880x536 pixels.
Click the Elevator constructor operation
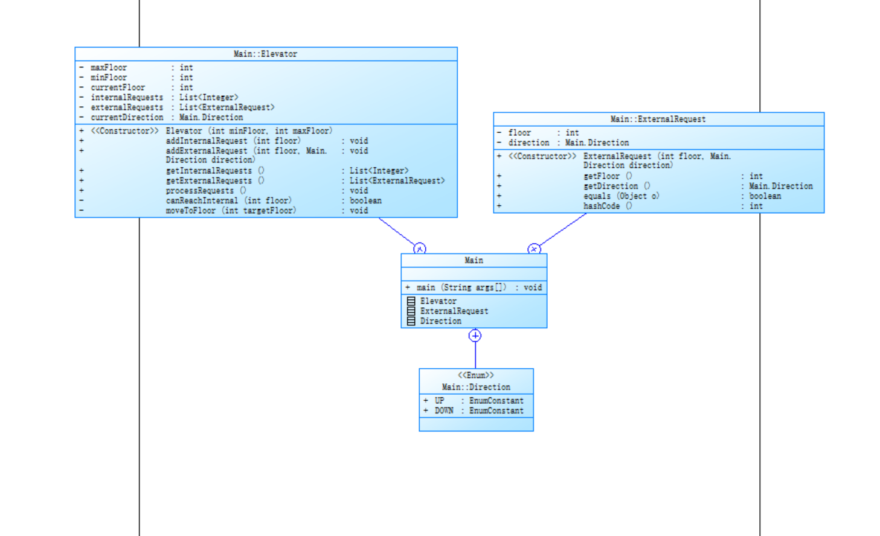tap(205, 131)
